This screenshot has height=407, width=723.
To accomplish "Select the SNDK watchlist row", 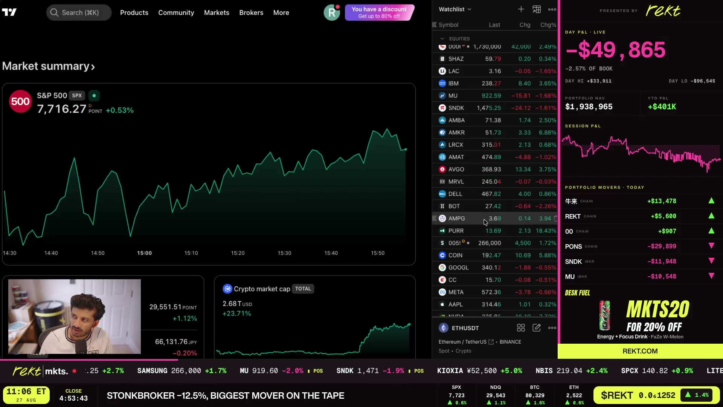I will (x=494, y=108).
